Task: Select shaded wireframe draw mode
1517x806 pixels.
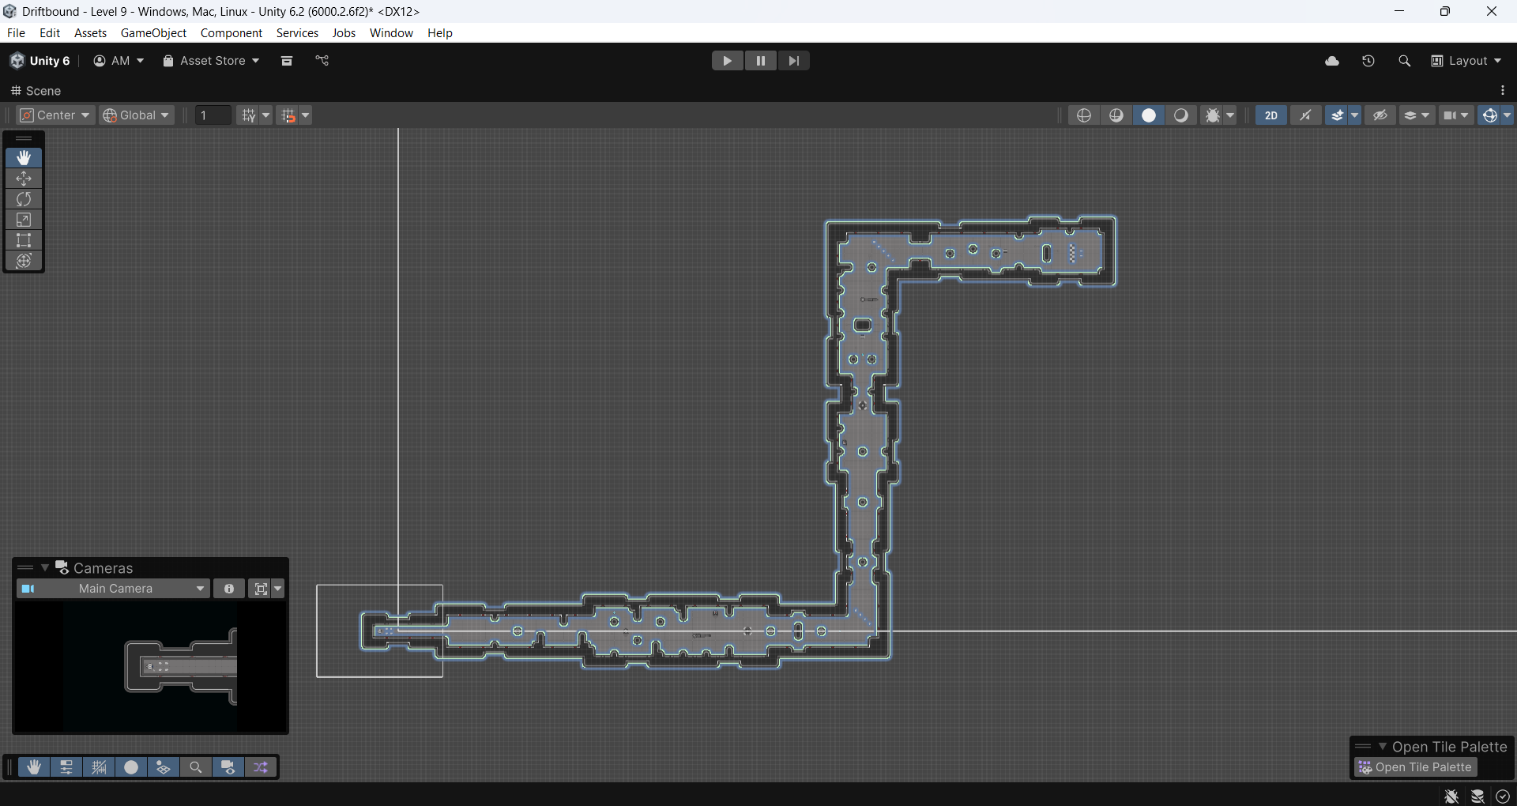Action: (x=1116, y=115)
